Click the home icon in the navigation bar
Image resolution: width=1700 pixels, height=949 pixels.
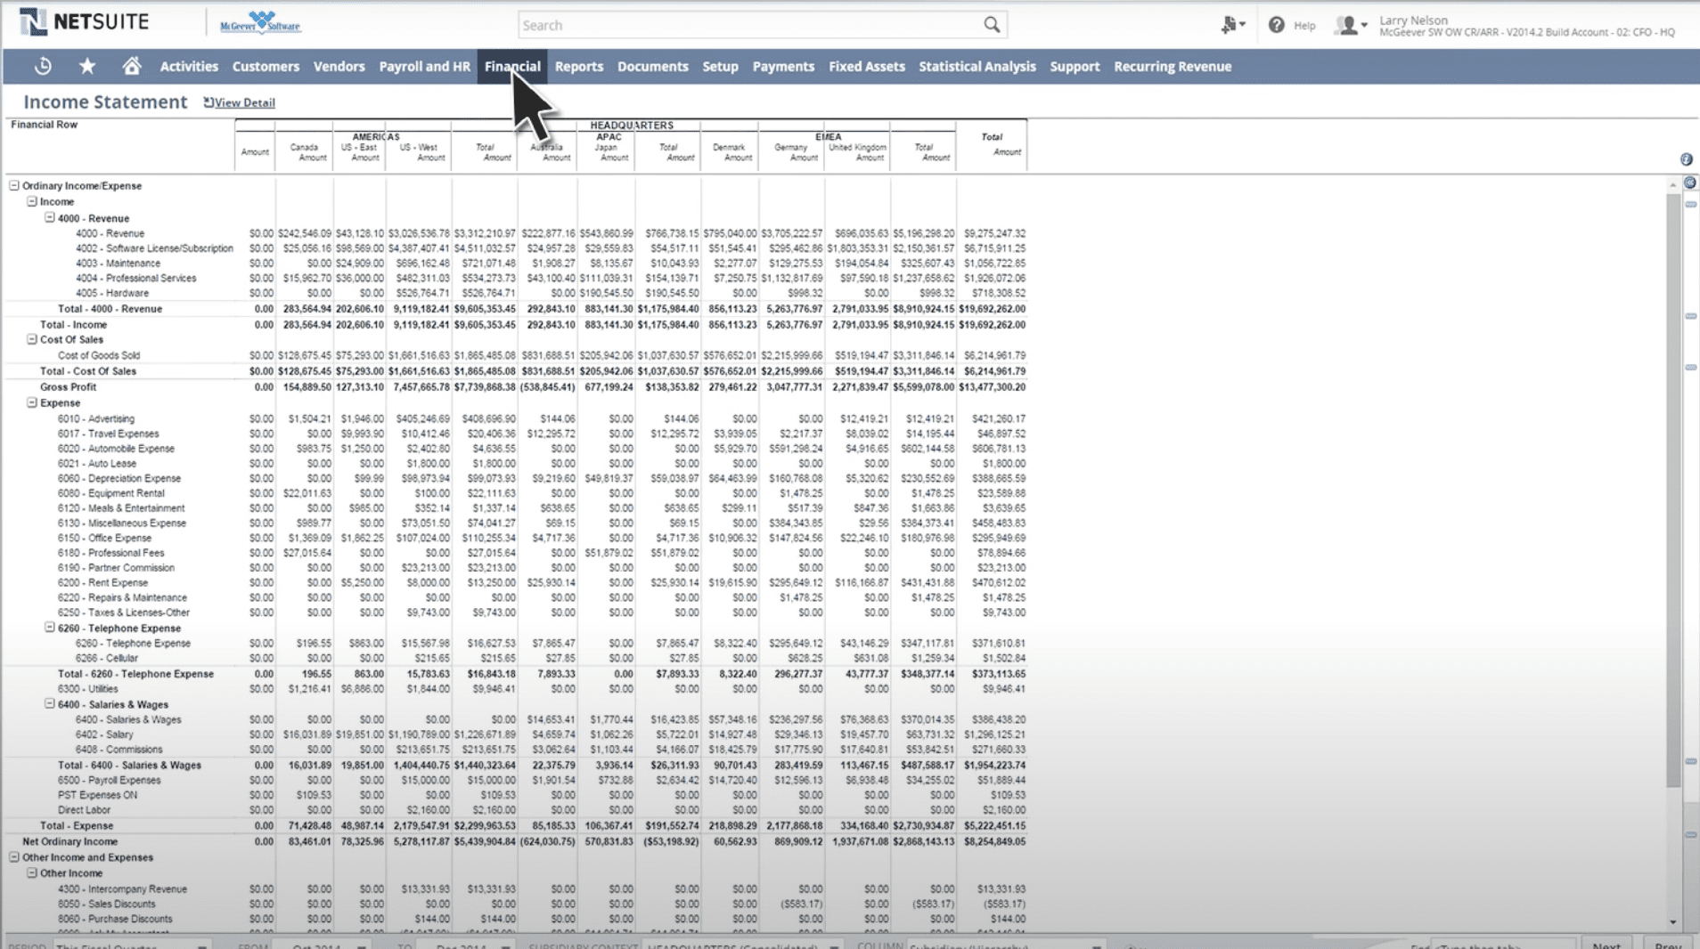tap(131, 66)
